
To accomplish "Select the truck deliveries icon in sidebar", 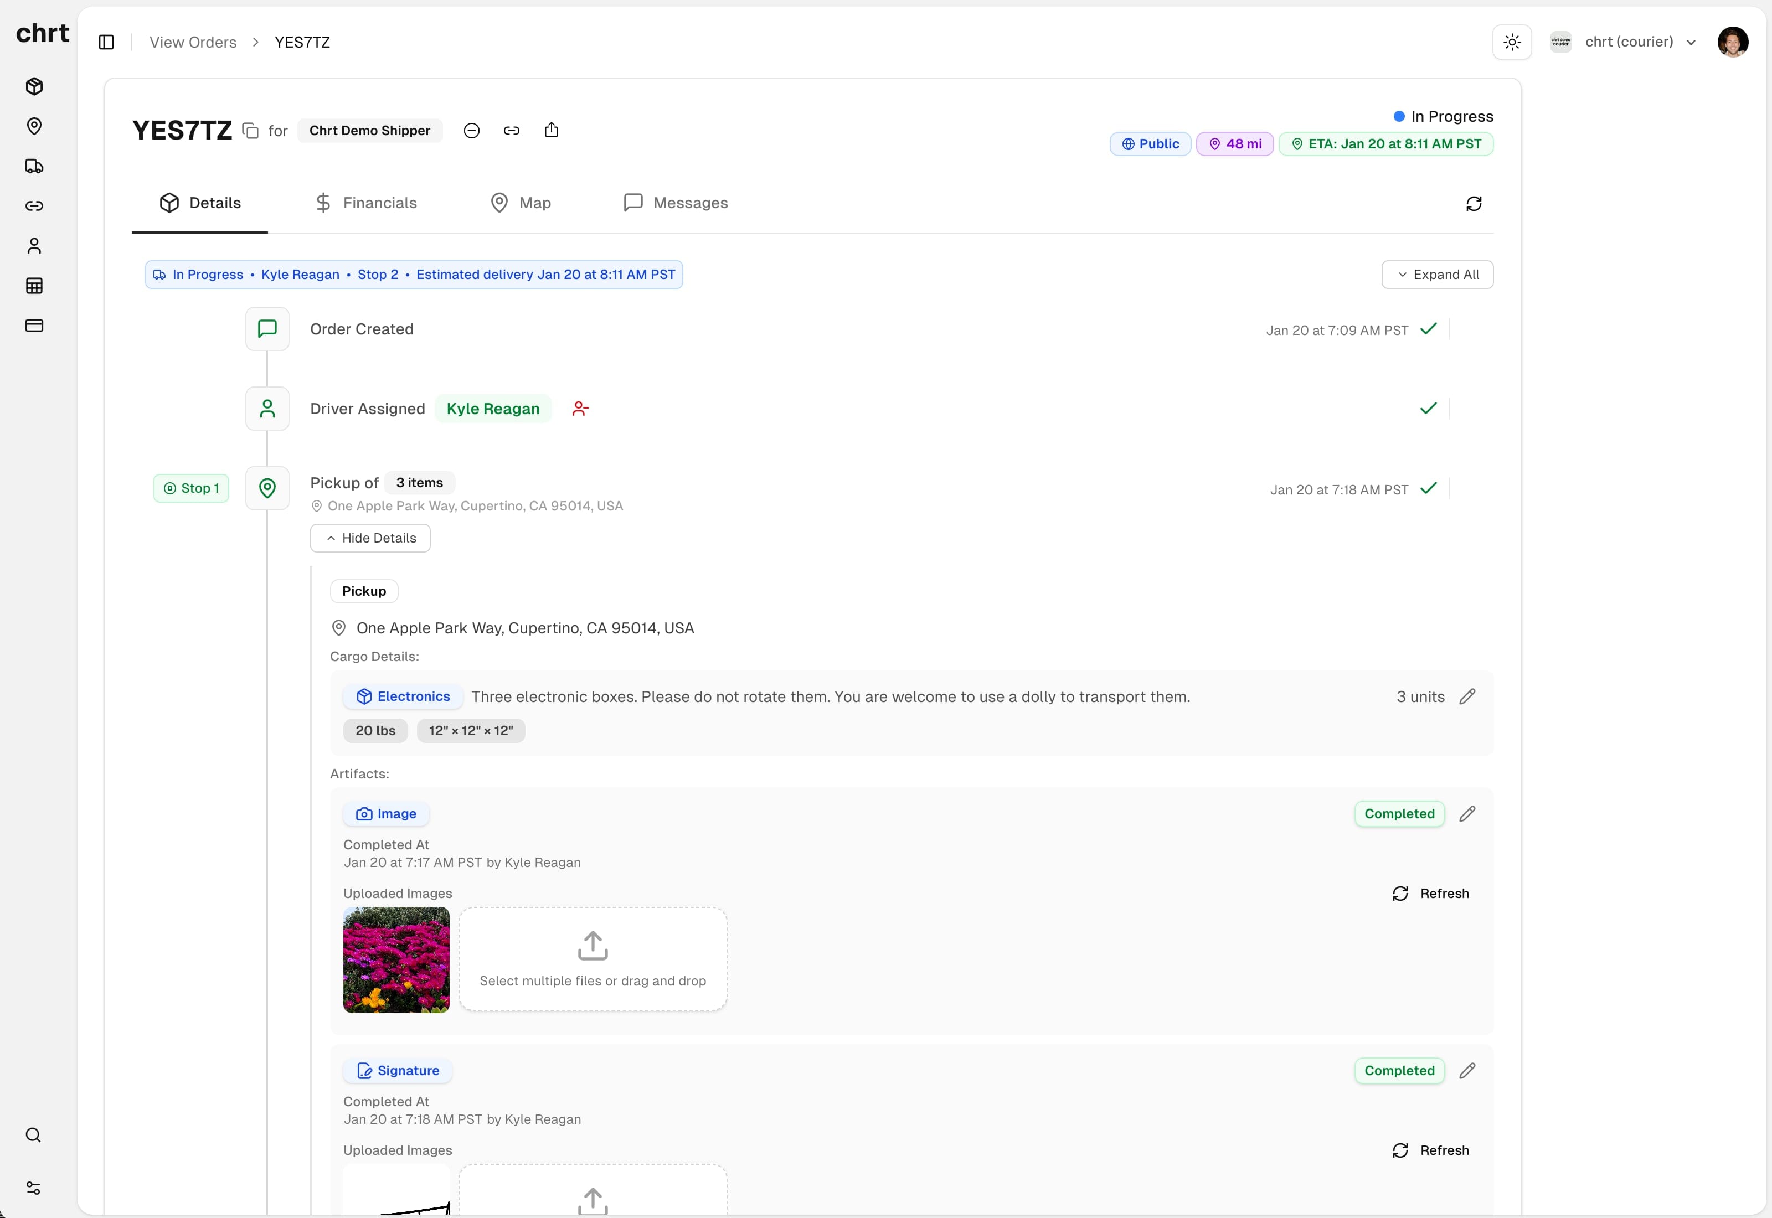I will [34, 167].
